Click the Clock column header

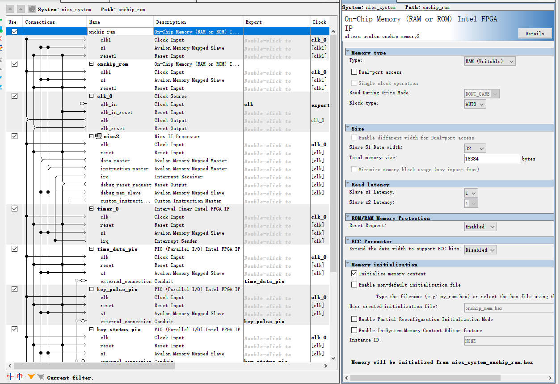320,22
